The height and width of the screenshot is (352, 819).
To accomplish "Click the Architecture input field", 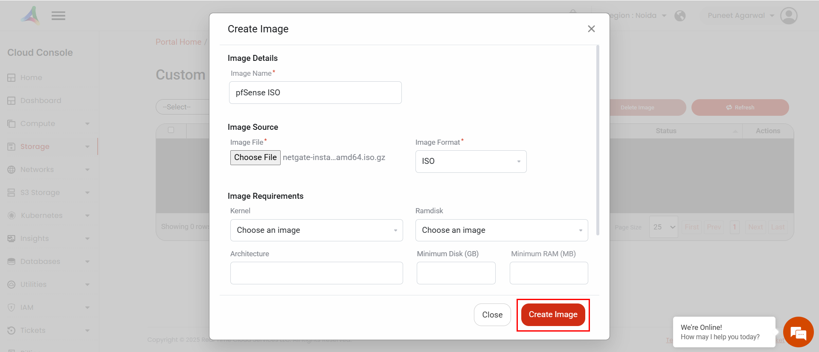I will (317, 273).
